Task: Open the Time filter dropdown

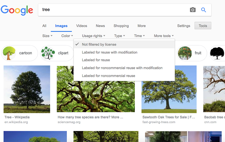Action: (139, 36)
